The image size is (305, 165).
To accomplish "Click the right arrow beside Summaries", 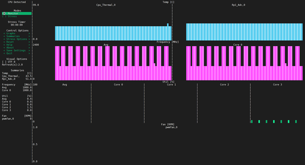I will pos(29,36).
